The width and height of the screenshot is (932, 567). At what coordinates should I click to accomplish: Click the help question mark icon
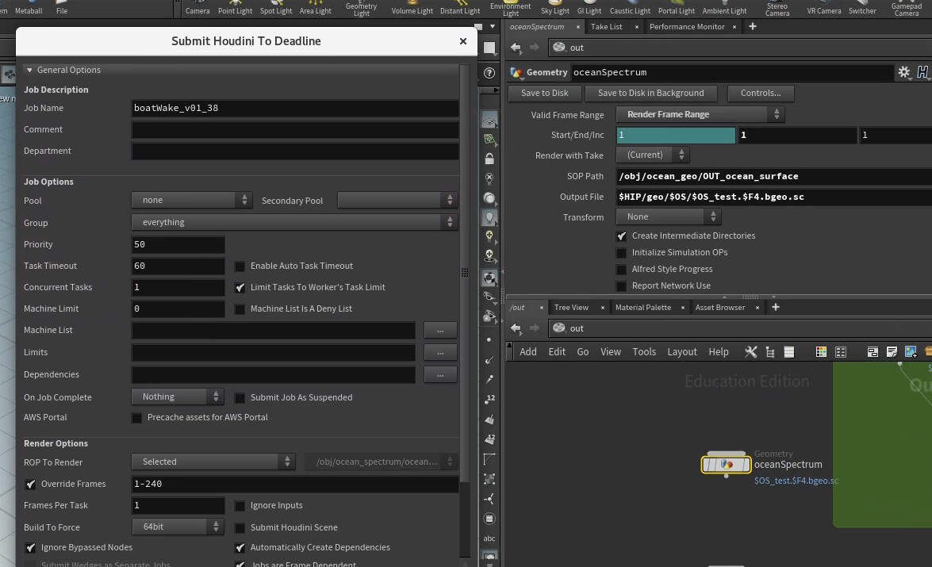(489, 73)
